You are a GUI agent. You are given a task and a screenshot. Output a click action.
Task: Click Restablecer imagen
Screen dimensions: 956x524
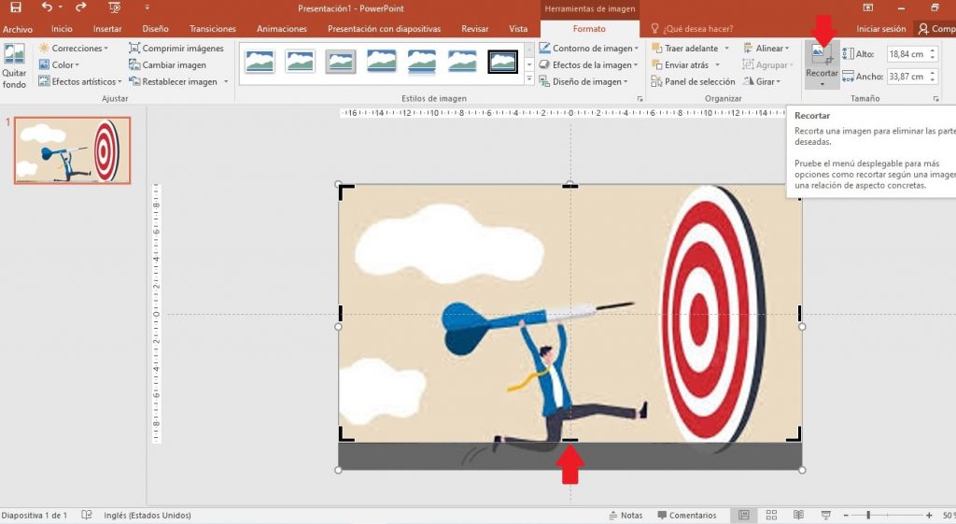(x=174, y=81)
